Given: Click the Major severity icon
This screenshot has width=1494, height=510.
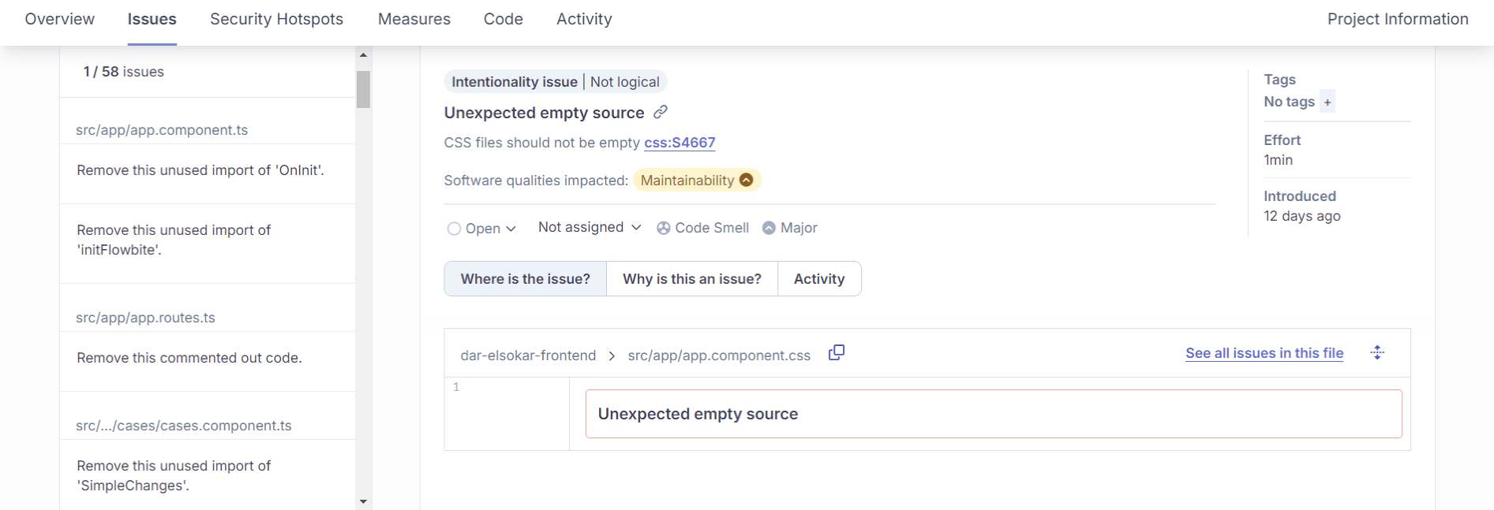Looking at the screenshot, I should (769, 228).
